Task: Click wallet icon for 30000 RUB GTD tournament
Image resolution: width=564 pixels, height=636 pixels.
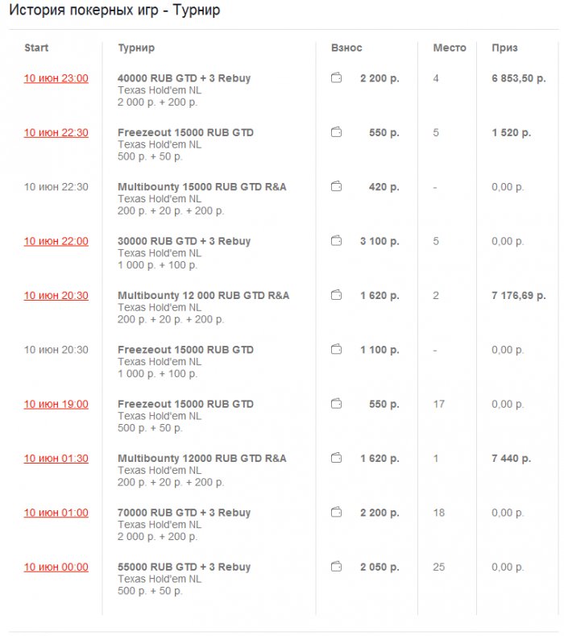Action: 336,241
